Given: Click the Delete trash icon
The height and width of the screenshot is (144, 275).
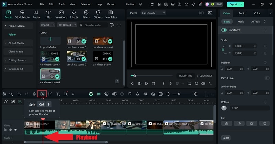Looking at the screenshot, I should pyautogui.click(x=34, y=94).
